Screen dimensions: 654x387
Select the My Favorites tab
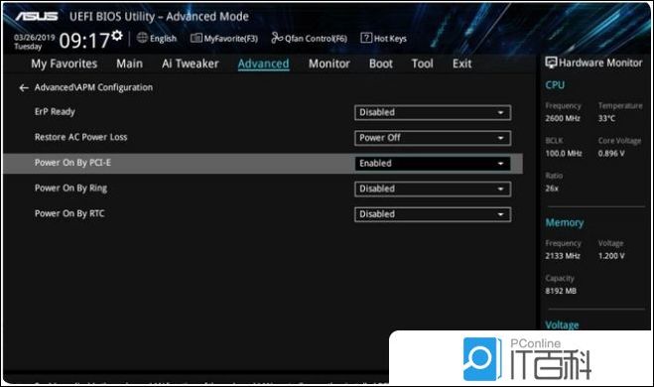click(x=64, y=64)
